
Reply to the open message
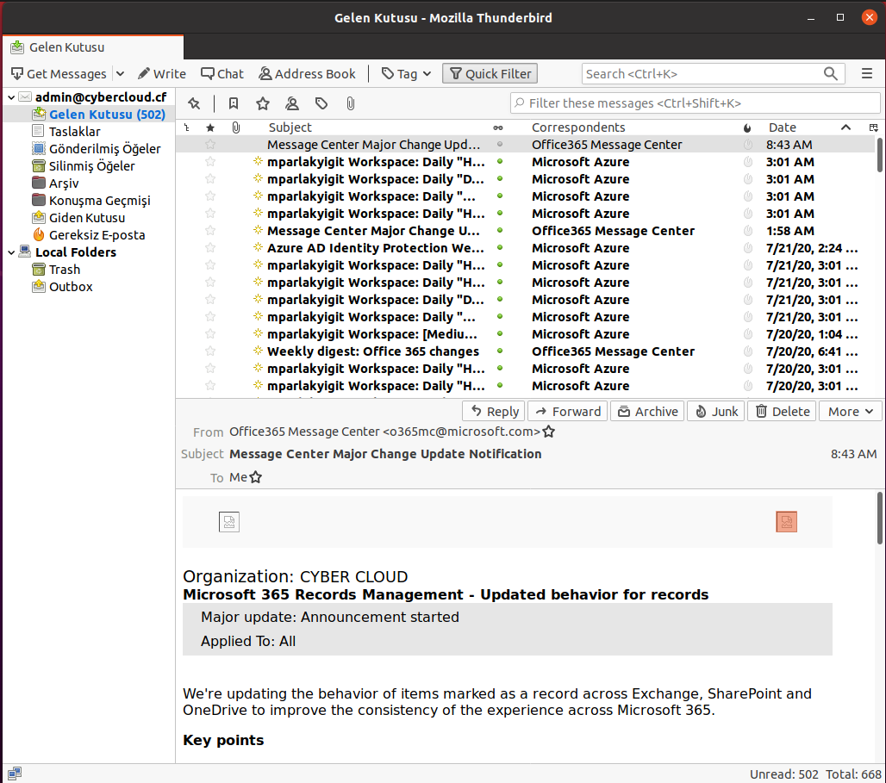click(495, 412)
